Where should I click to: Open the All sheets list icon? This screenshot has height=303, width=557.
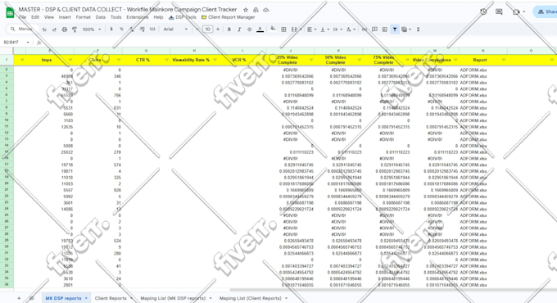(x=32, y=298)
